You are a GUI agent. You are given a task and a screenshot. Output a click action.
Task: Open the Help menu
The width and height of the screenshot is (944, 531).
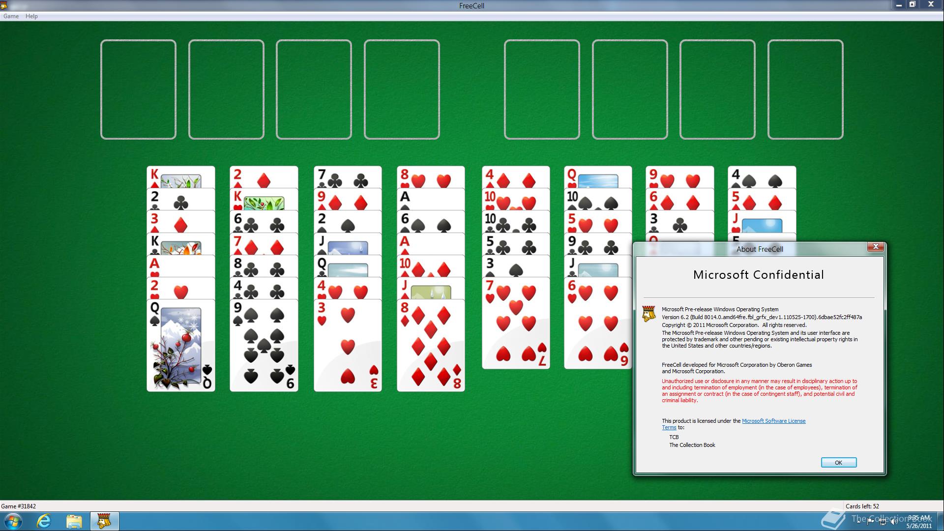(31, 16)
